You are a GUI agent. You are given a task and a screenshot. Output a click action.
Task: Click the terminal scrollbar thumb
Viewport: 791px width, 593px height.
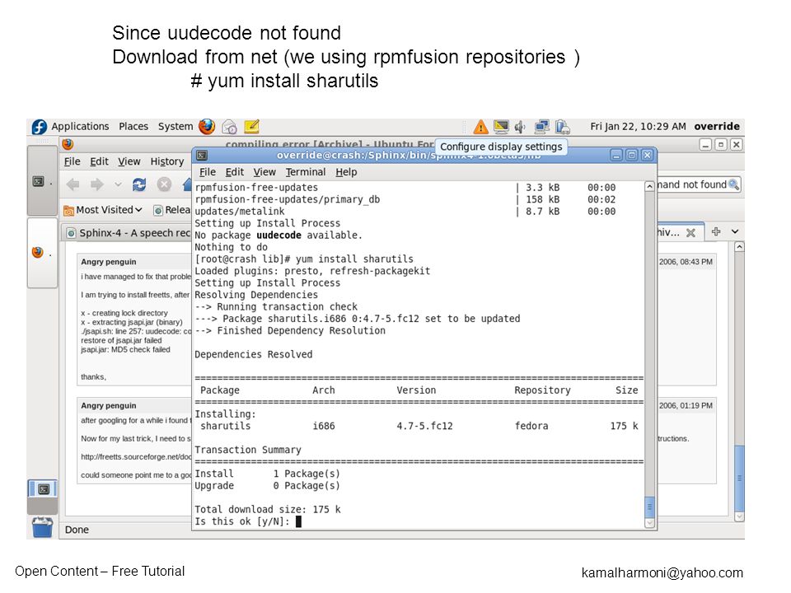click(x=650, y=507)
